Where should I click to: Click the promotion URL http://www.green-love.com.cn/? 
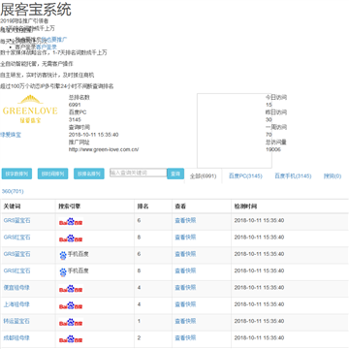tap(104, 149)
